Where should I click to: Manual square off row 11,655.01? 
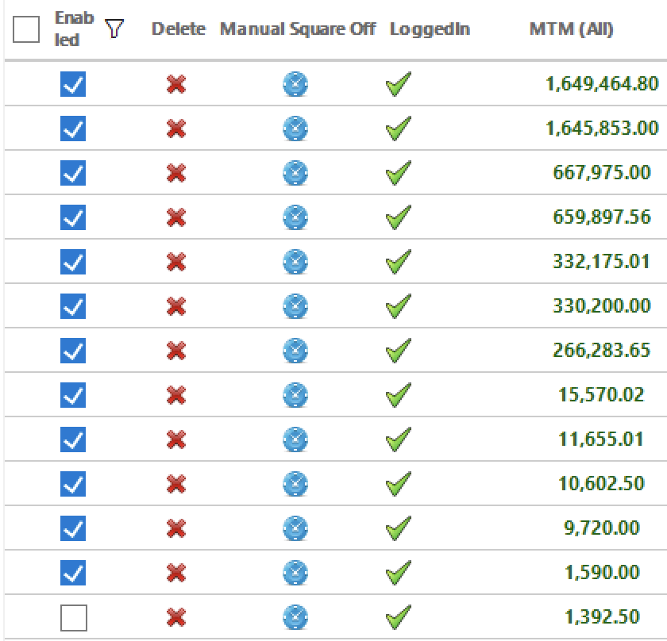pos(295,439)
